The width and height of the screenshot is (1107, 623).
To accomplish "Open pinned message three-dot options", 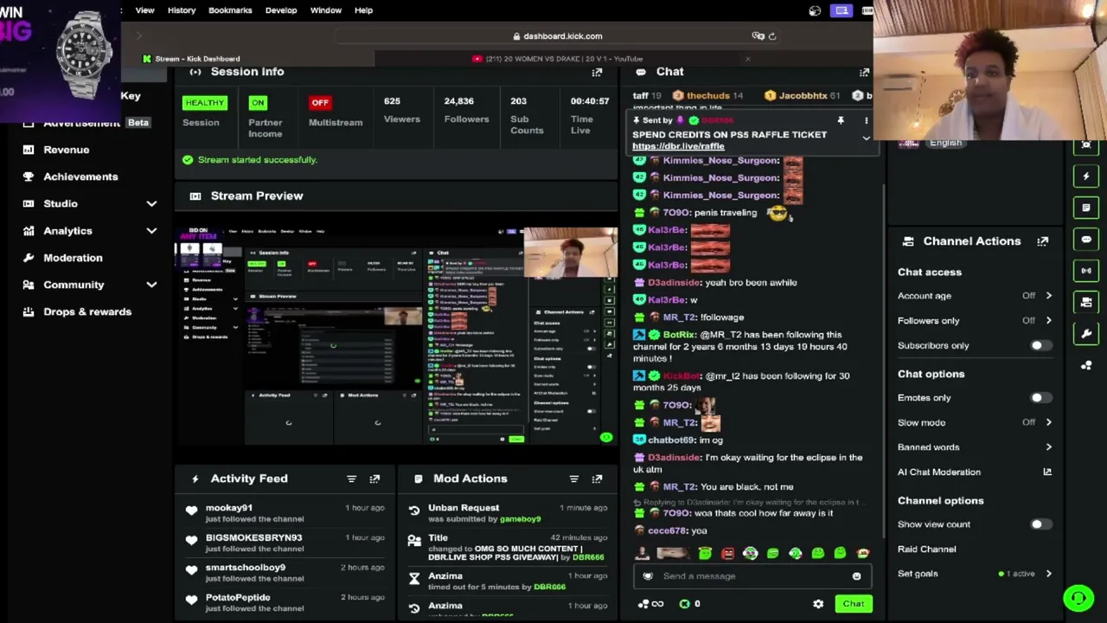I will coord(866,121).
